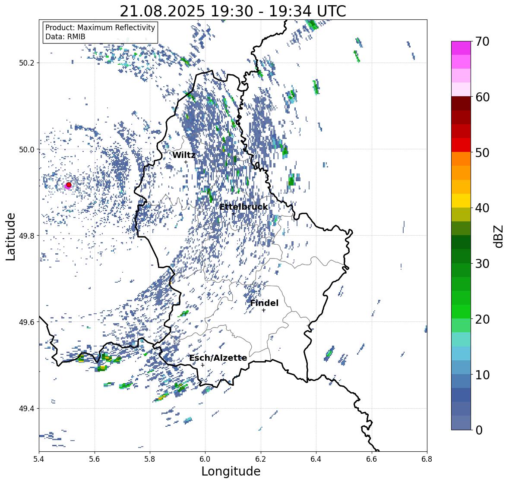Click the 6.2 longitude tick label
This screenshot has height=482, width=509.
click(x=261, y=459)
